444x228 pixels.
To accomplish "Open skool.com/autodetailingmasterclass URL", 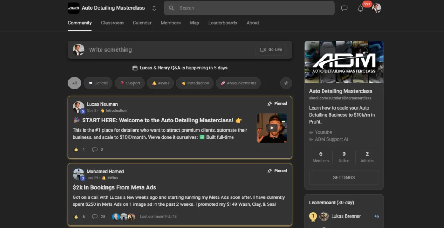I will 340,98.
